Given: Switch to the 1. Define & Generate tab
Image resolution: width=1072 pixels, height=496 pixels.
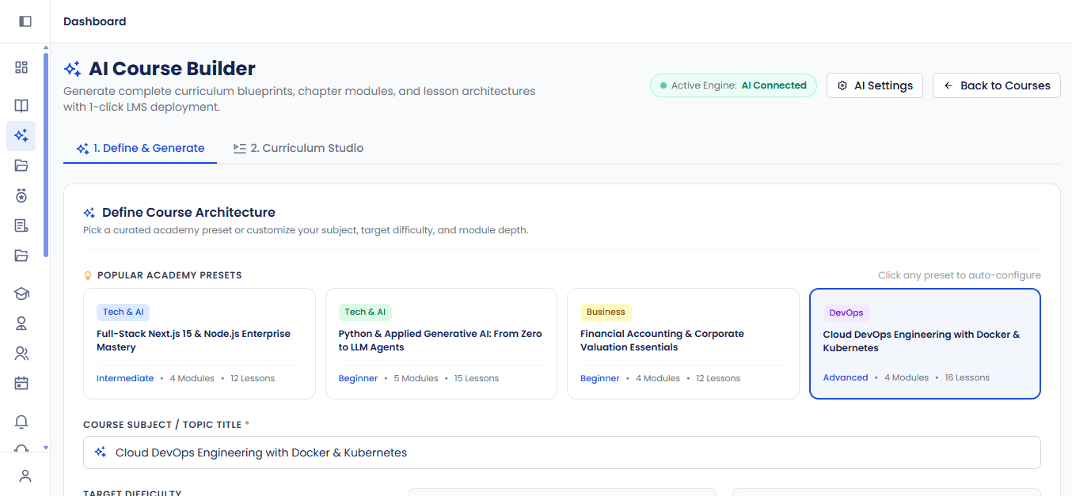Looking at the screenshot, I should coord(140,148).
